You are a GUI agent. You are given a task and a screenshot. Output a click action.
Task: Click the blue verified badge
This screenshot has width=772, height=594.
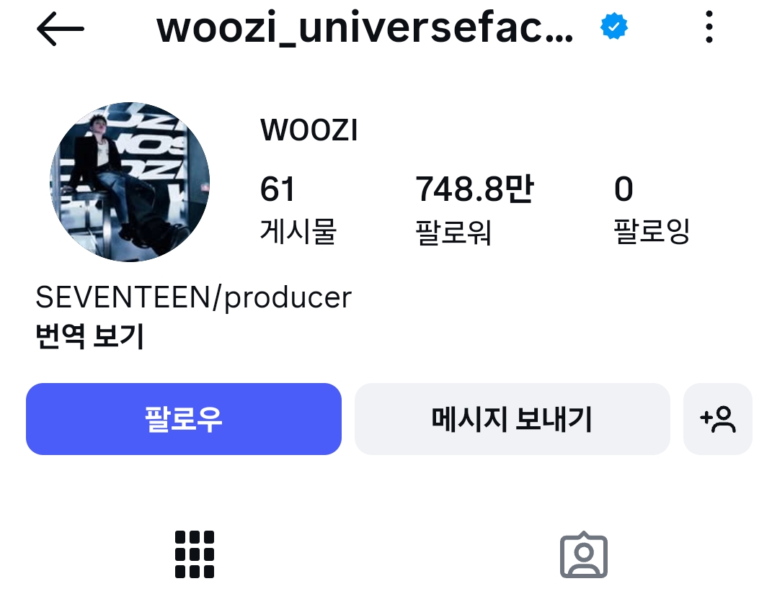point(614,27)
